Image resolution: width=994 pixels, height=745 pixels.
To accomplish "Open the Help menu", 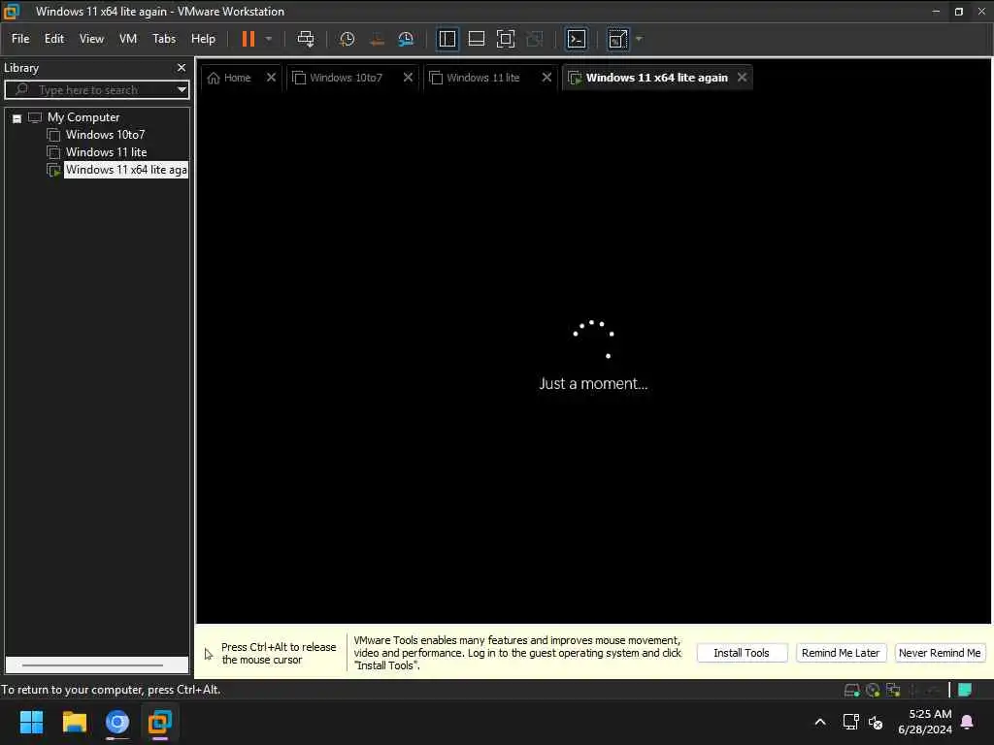I will coord(203,39).
